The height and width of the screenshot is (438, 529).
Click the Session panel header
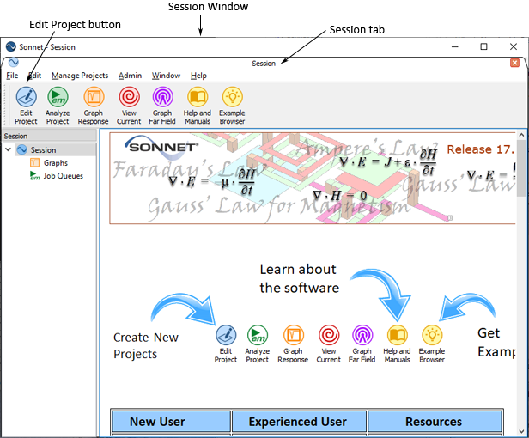(49, 136)
